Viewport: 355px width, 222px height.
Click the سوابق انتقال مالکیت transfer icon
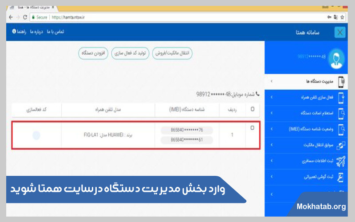point(341,146)
